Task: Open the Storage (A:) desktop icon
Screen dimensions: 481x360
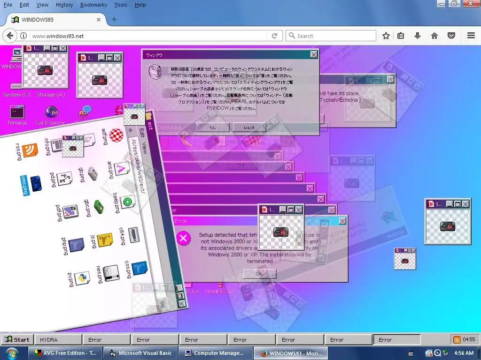Action: [51, 95]
